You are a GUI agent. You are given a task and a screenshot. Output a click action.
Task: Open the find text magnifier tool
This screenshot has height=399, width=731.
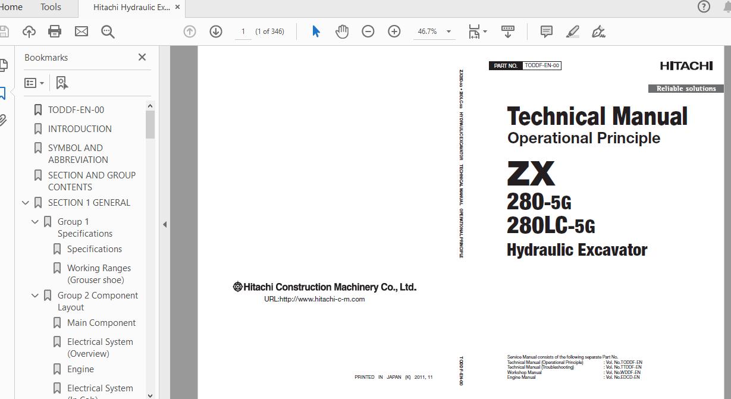tap(108, 32)
